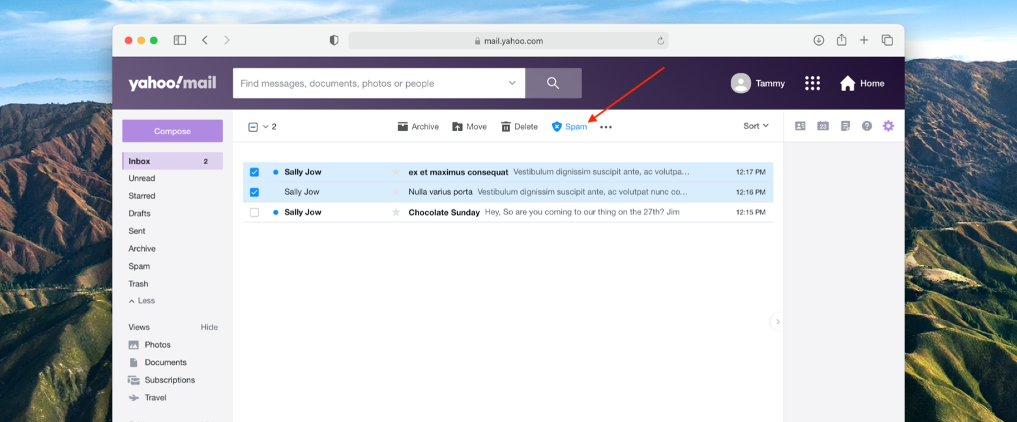Click the 12:15 PM timestamp

click(x=750, y=212)
